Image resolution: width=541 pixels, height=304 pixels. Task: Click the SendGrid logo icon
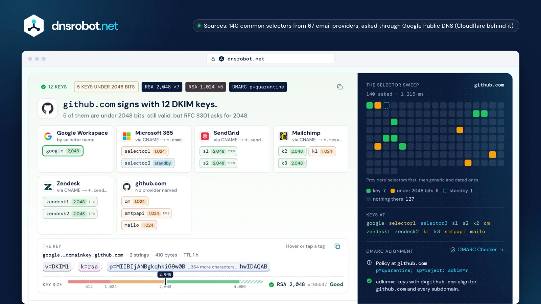[x=205, y=136]
